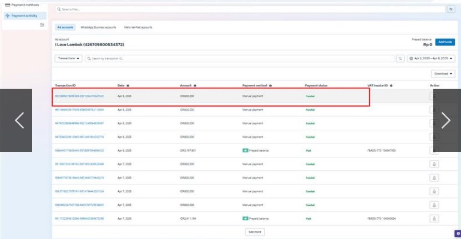Screen dimensions: 461x239
Task: Click the next image arrow on the right
Action: [x=445, y=120]
